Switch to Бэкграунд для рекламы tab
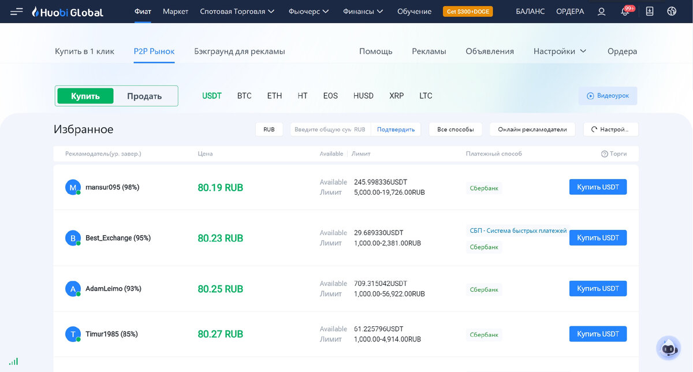The width and height of the screenshot is (693, 372). pos(240,51)
